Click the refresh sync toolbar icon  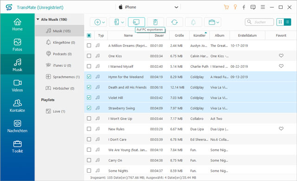[x=174, y=22]
